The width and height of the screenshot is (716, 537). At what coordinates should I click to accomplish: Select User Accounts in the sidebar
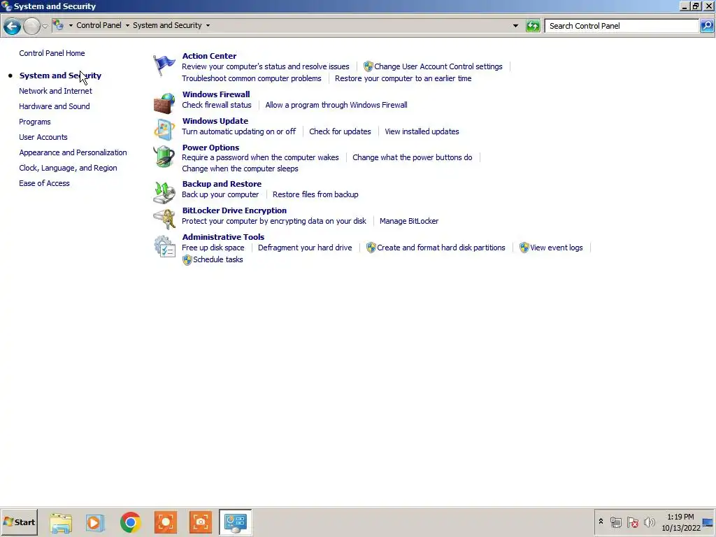[43, 137]
